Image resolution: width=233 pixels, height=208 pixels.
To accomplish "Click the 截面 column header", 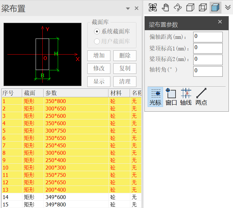I will pos(32,93).
